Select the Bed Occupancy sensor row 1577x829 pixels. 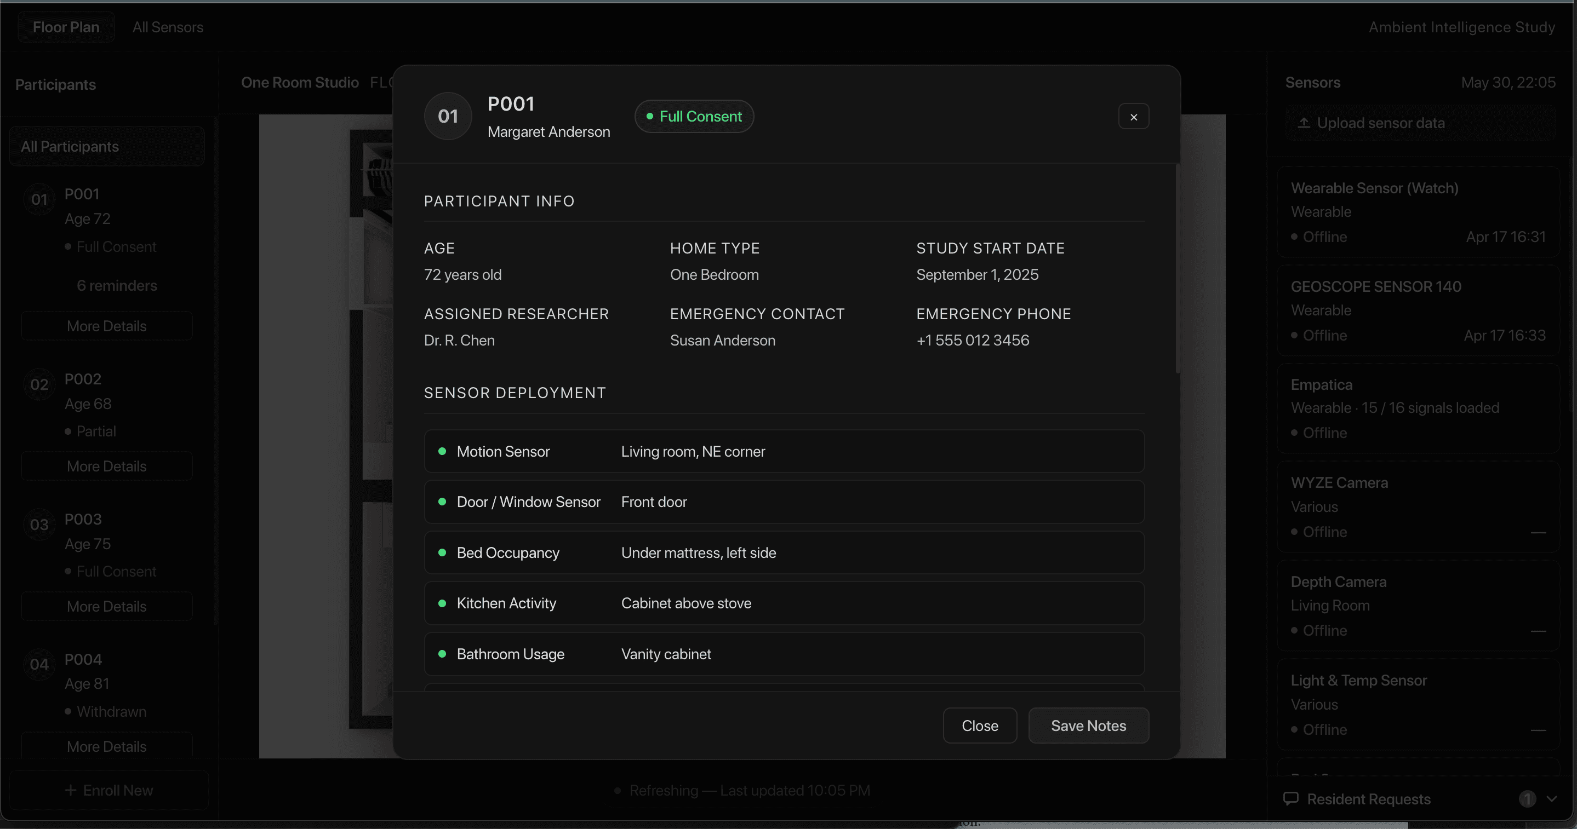[784, 552]
